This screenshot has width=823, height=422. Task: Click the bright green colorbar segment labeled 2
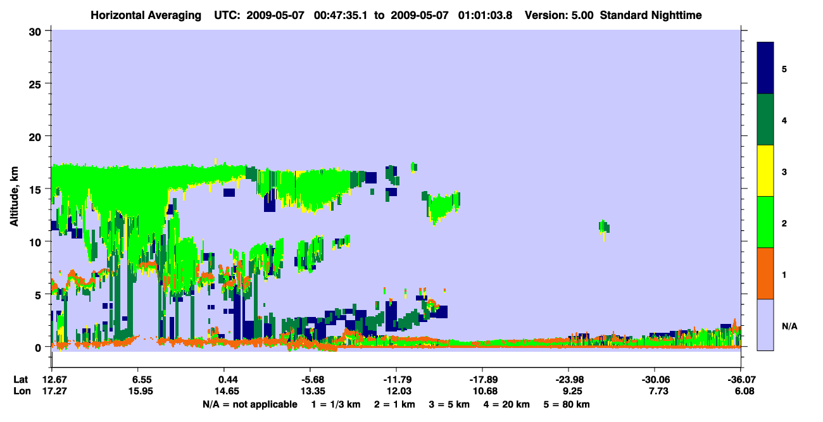(765, 222)
